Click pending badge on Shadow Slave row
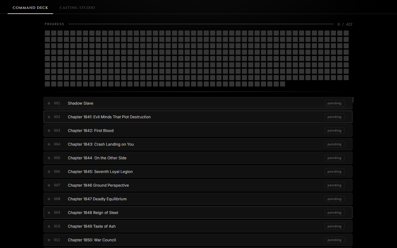The height and width of the screenshot is (248, 397). (x=334, y=103)
